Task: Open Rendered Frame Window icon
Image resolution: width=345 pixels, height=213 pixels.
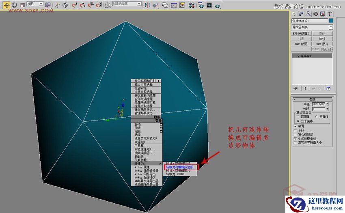Action: coord(209,5)
